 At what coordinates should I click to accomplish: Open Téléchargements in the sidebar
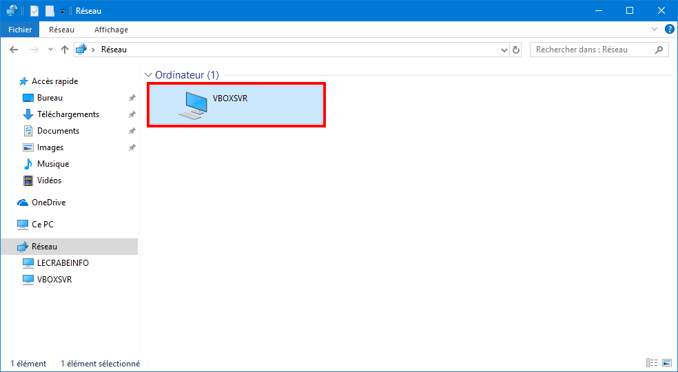(x=68, y=114)
